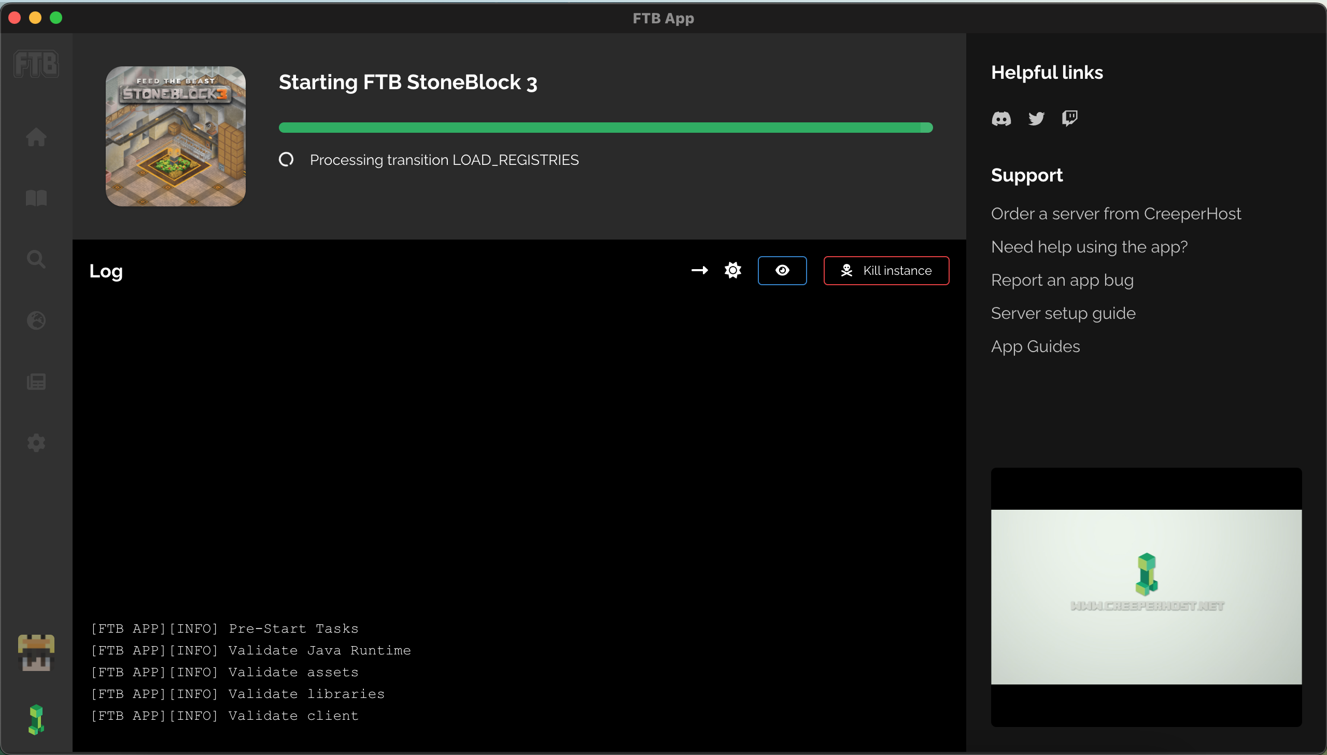Open the Library book icon
Screen dimensions: 1327x755
tap(36, 198)
